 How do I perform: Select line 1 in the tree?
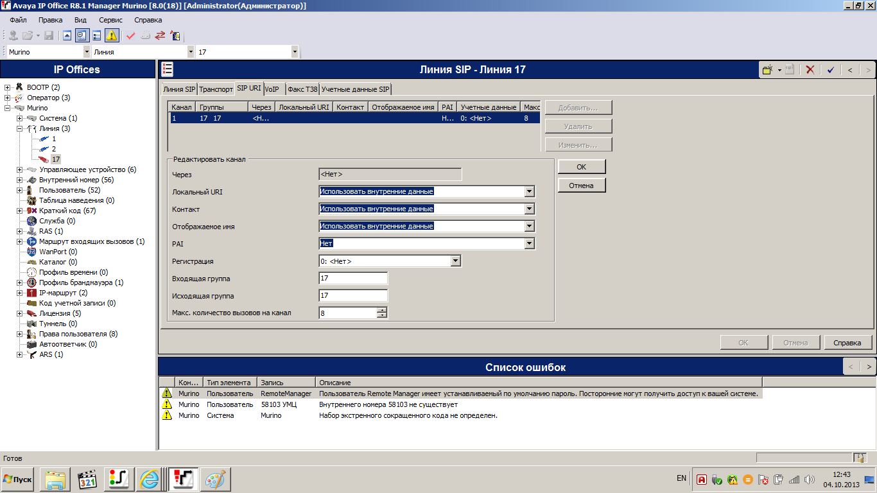coord(54,139)
